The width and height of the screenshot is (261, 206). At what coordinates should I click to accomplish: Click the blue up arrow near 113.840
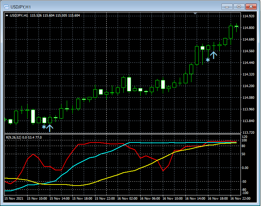[49, 128]
